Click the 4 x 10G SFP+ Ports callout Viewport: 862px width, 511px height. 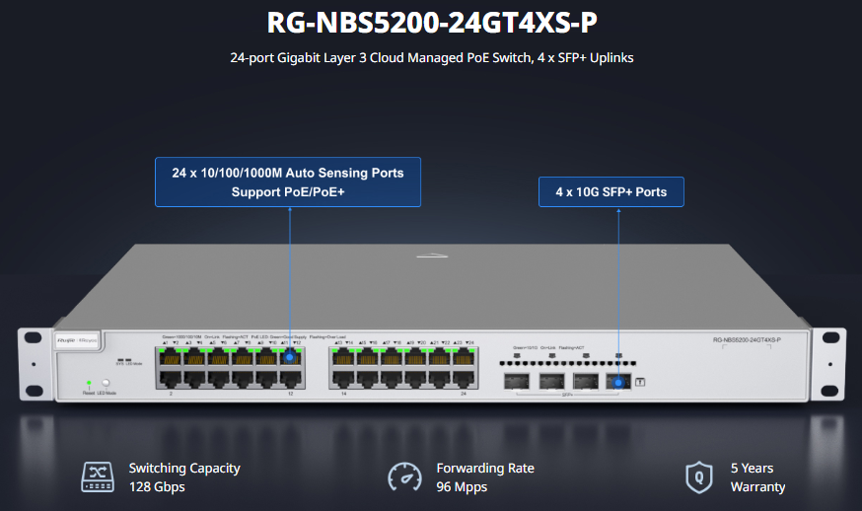[x=611, y=192]
